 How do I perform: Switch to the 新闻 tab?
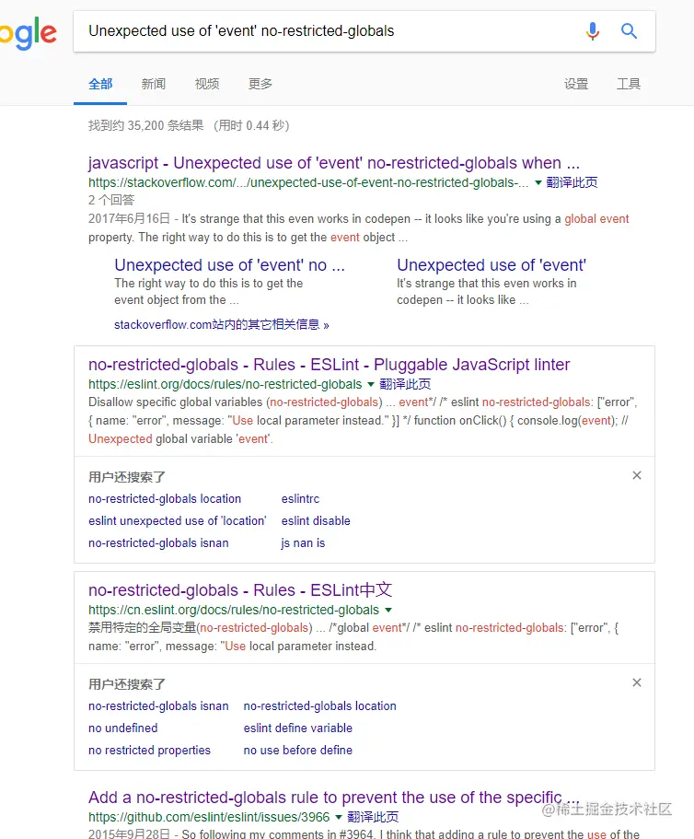click(154, 84)
